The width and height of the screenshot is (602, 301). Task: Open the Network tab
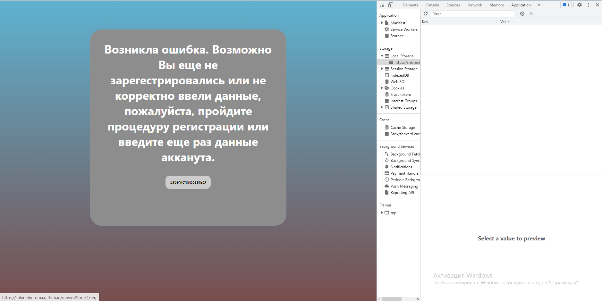[x=474, y=5]
